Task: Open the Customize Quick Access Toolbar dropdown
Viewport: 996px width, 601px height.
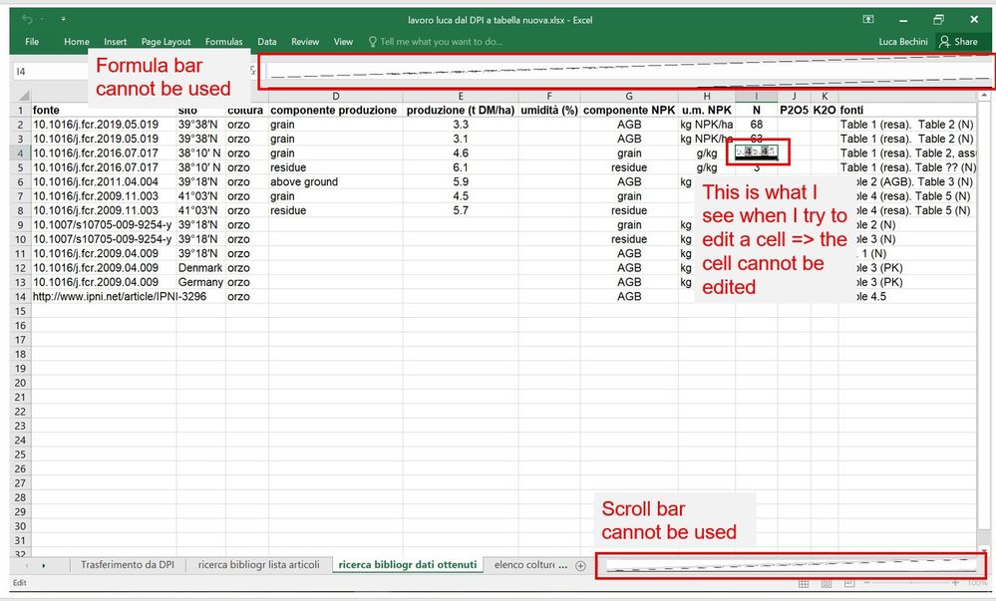Action: coord(63,20)
